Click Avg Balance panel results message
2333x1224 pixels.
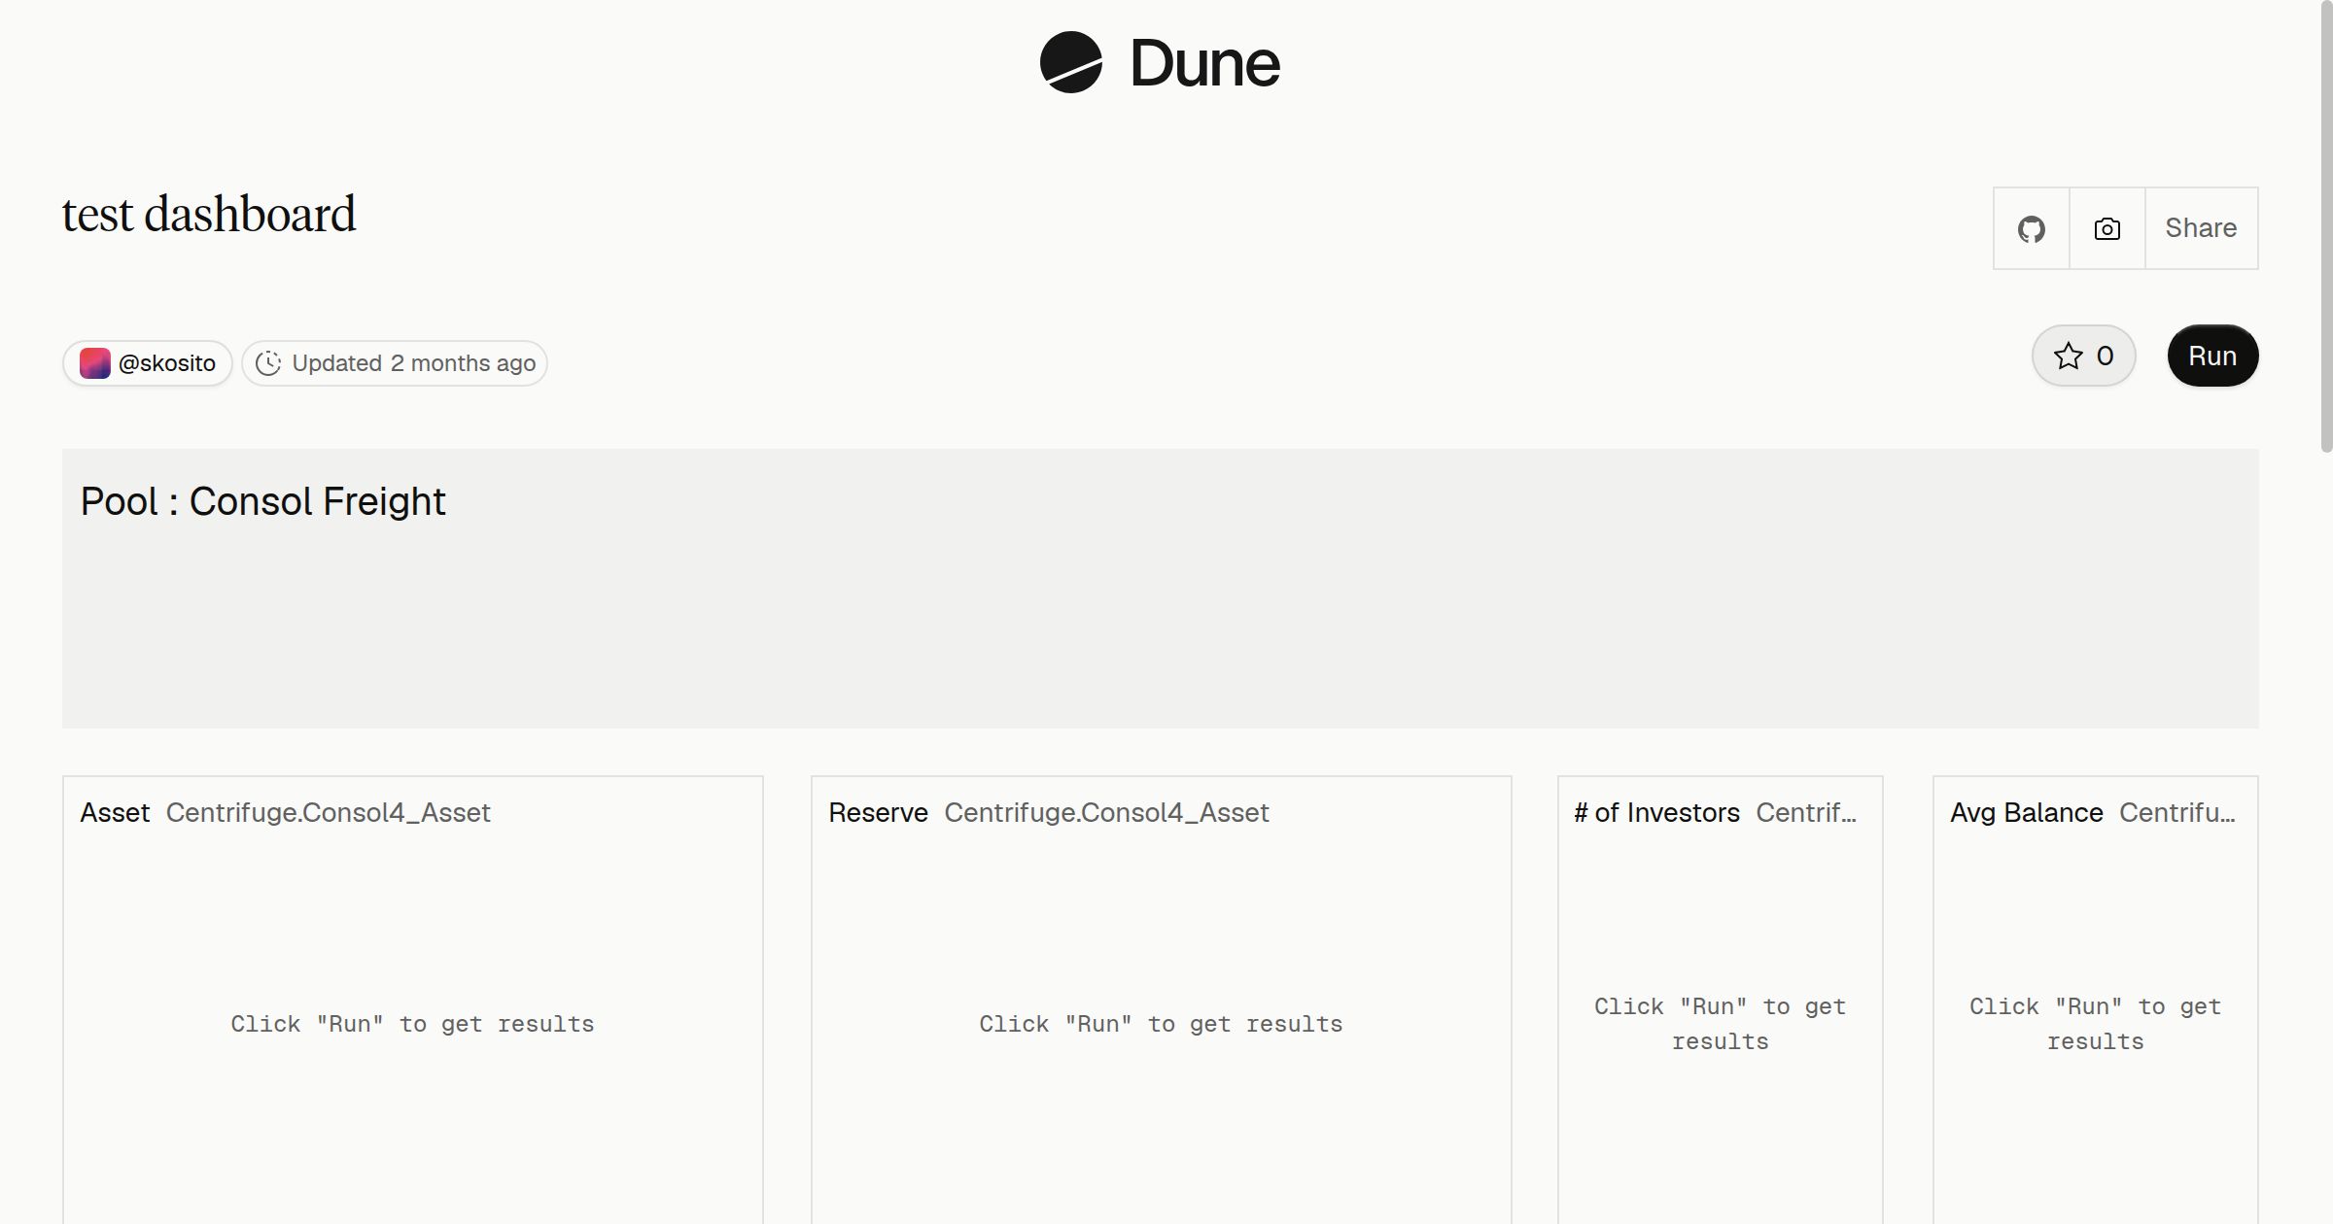2095,1024
